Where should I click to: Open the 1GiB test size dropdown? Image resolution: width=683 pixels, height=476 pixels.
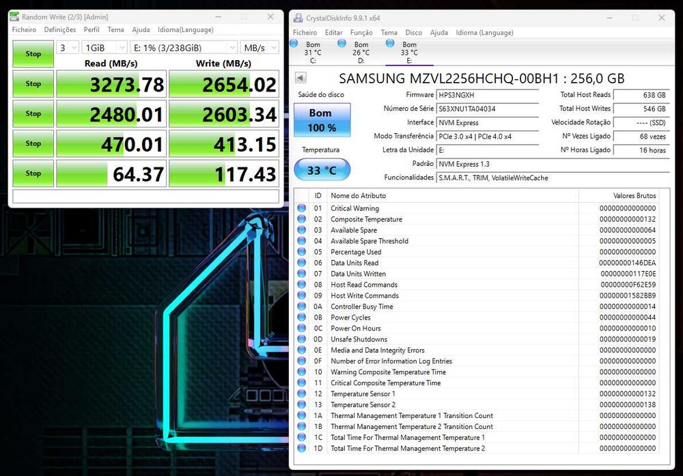pos(104,48)
